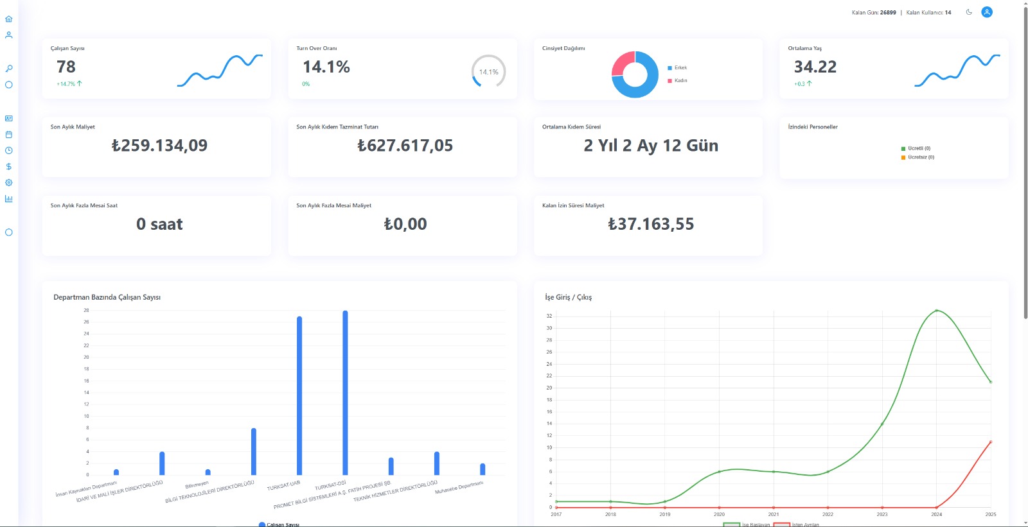Open the gear settings icon in the sidebar
The image size is (1028, 527).
point(8,183)
